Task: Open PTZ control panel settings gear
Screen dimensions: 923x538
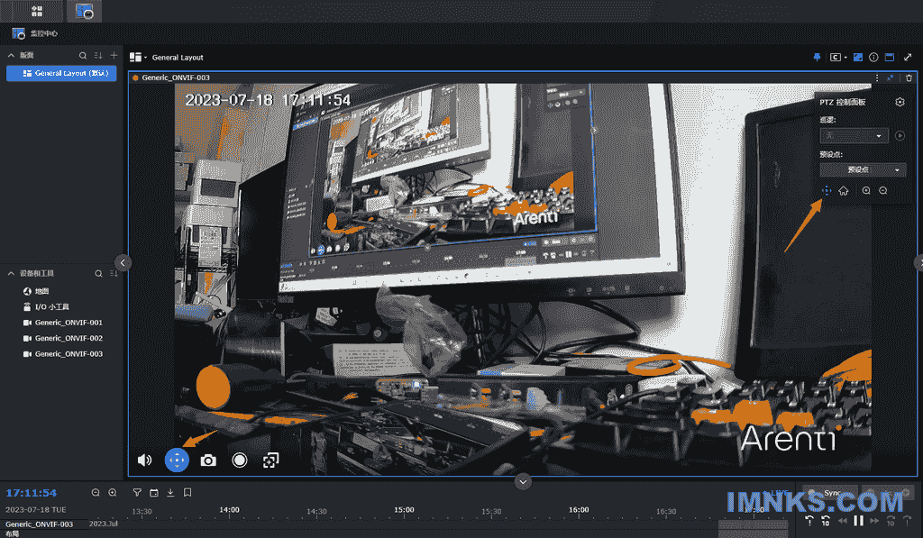Action: (x=900, y=102)
